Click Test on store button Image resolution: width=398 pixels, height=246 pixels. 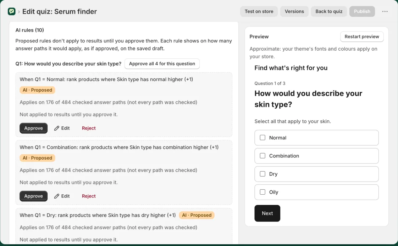[x=259, y=11]
